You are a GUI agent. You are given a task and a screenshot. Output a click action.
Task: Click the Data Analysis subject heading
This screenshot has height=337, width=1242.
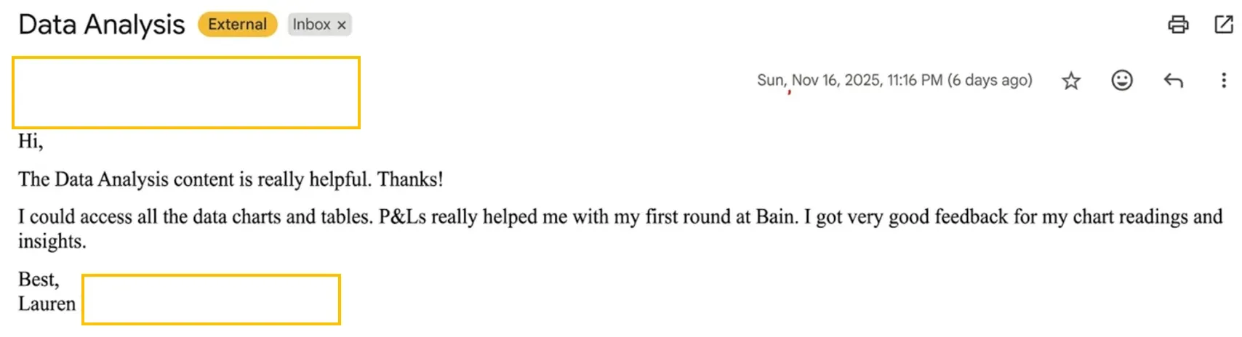coord(102,25)
